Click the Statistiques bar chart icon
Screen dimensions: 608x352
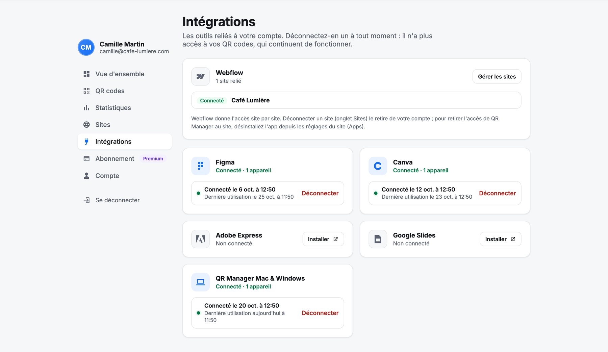click(86, 108)
